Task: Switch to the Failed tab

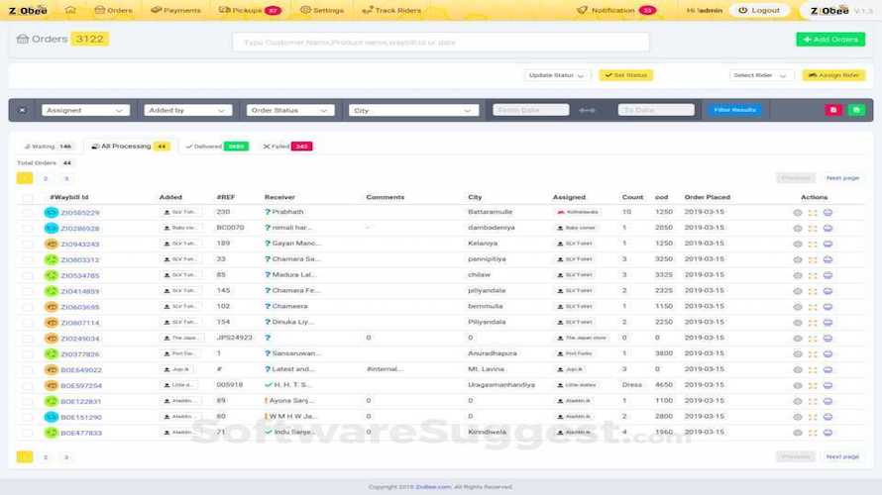Action: tap(287, 147)
